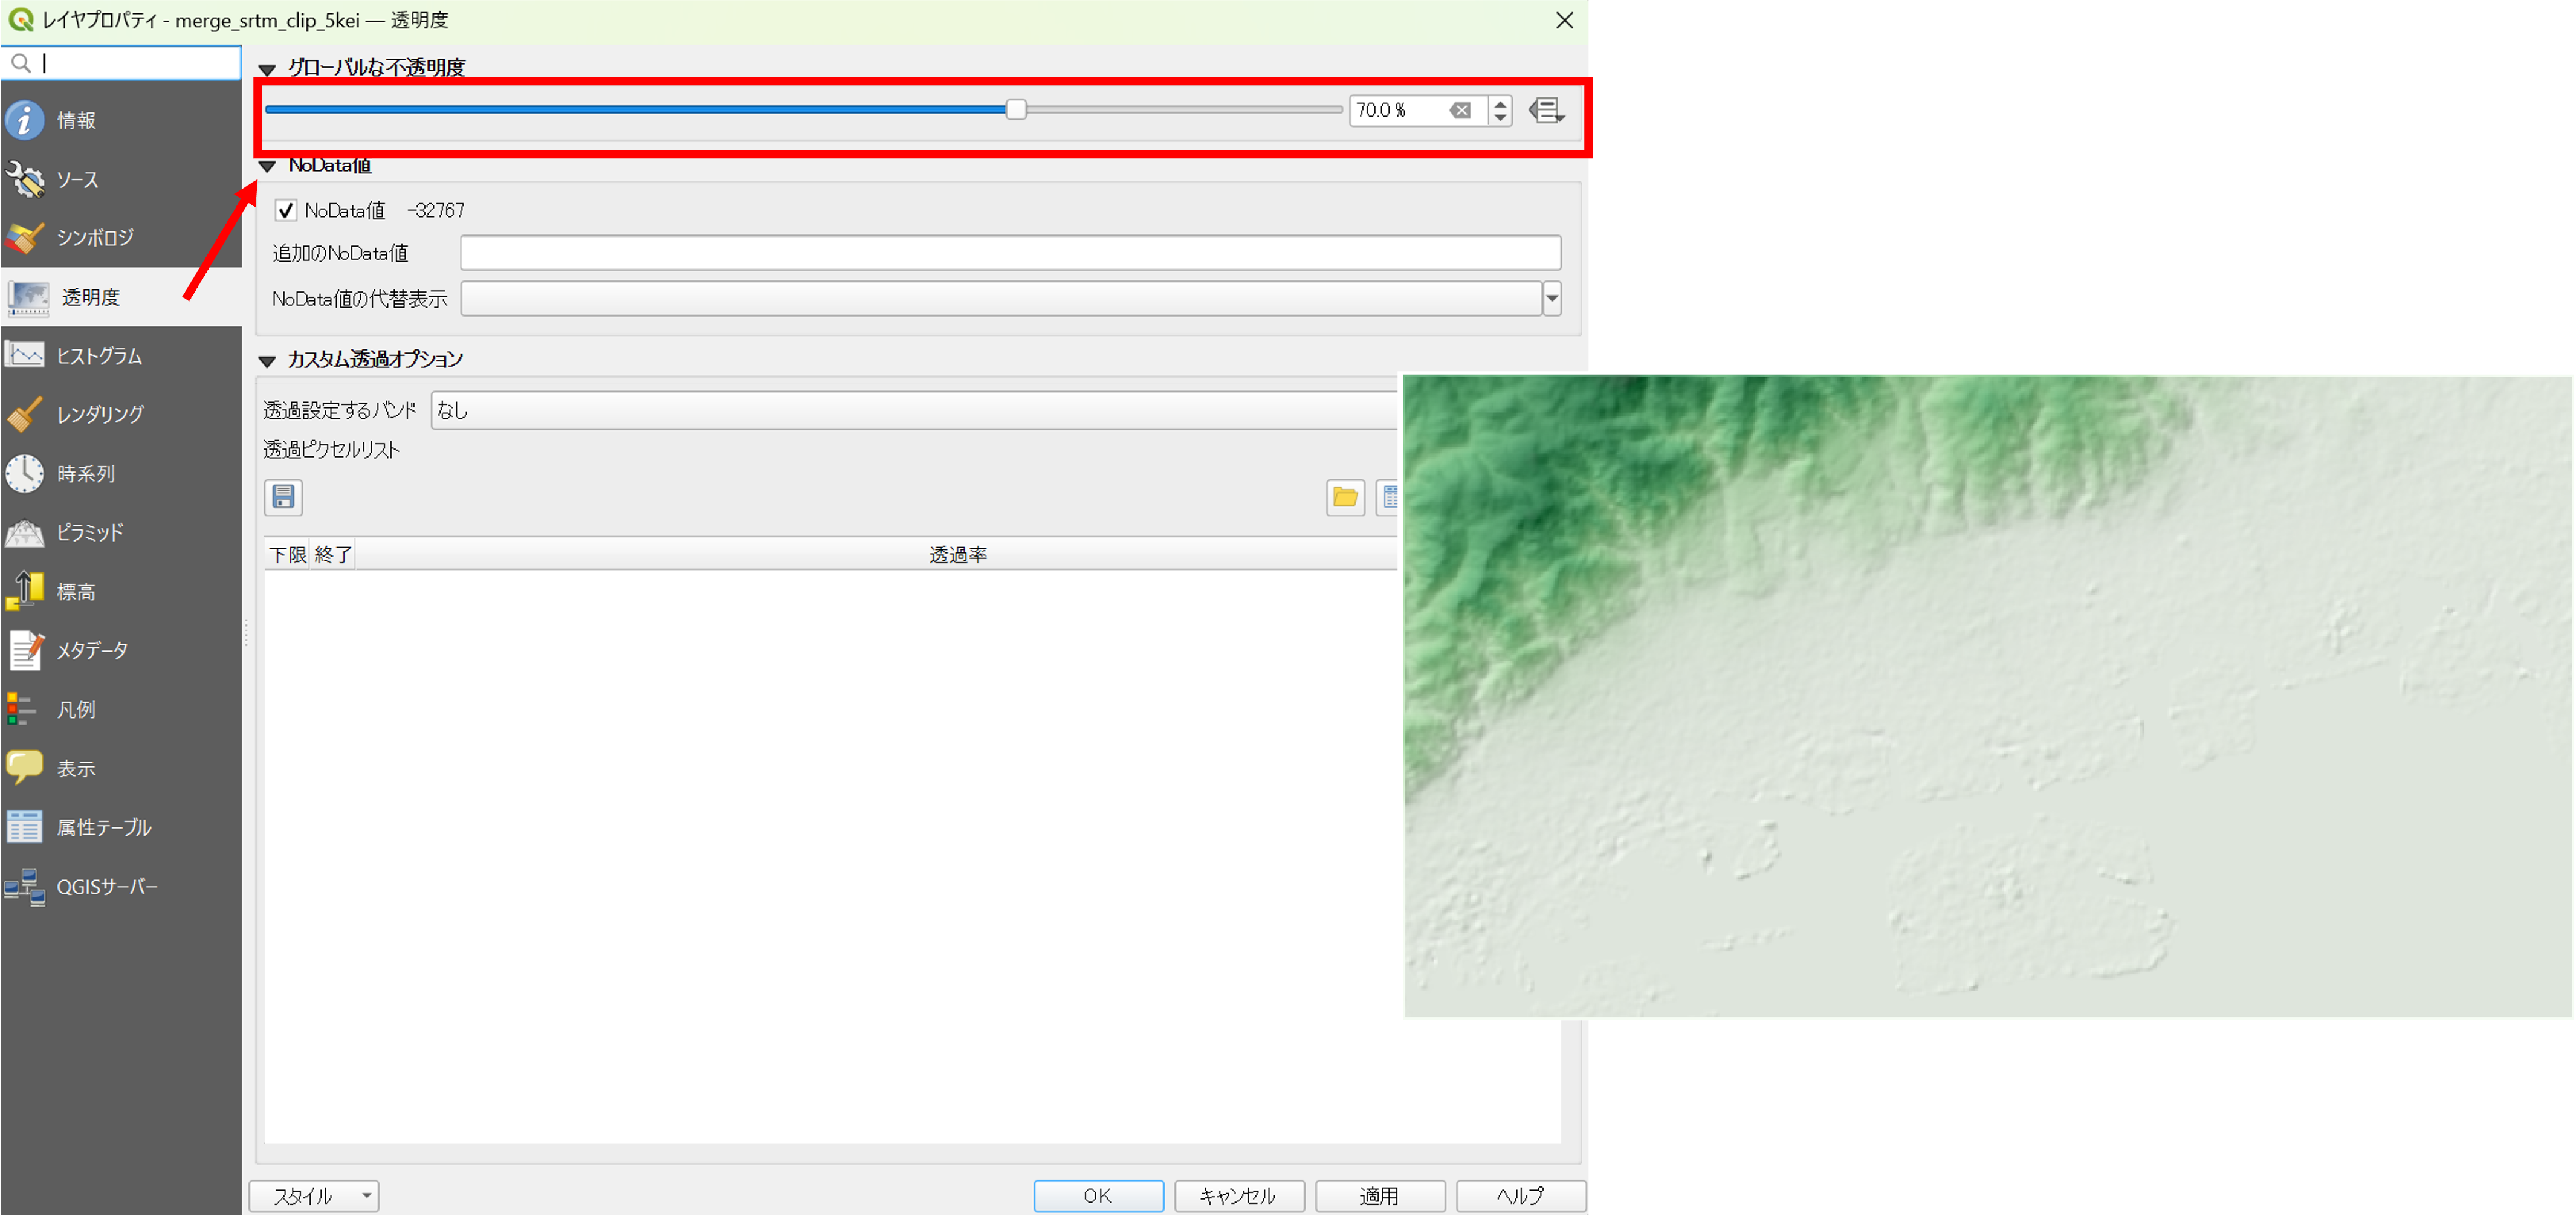Open the 情報 (Information) panel
The height and width of the screenshot is (1216, 2576).
click(x=76, y=120)
